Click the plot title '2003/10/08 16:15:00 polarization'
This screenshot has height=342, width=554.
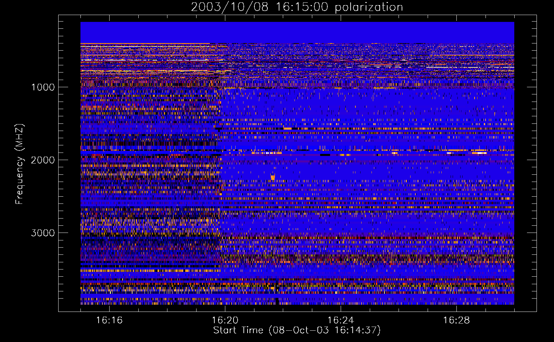coord(297,7)
